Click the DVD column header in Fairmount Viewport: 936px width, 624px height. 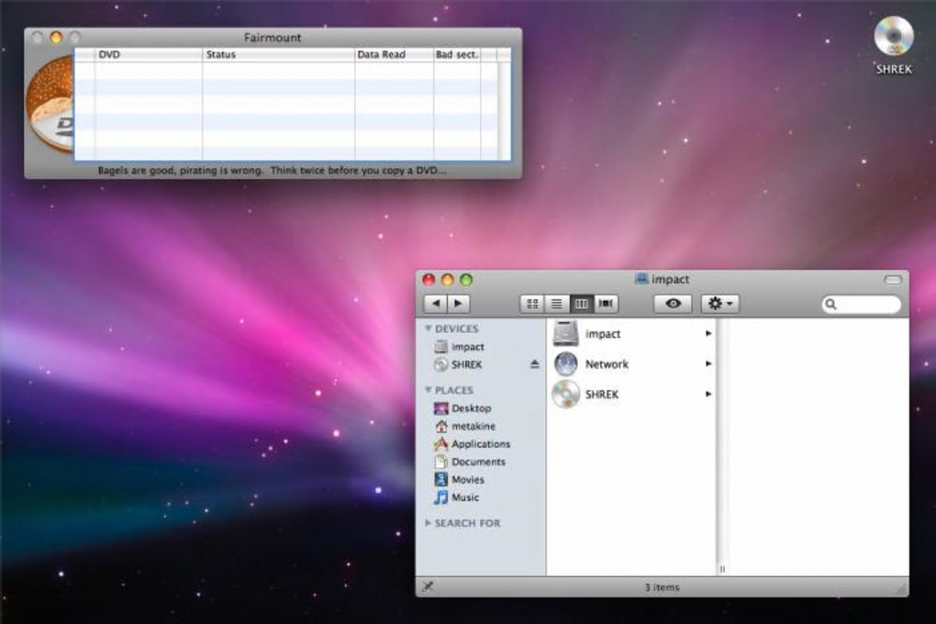[149, 54]
